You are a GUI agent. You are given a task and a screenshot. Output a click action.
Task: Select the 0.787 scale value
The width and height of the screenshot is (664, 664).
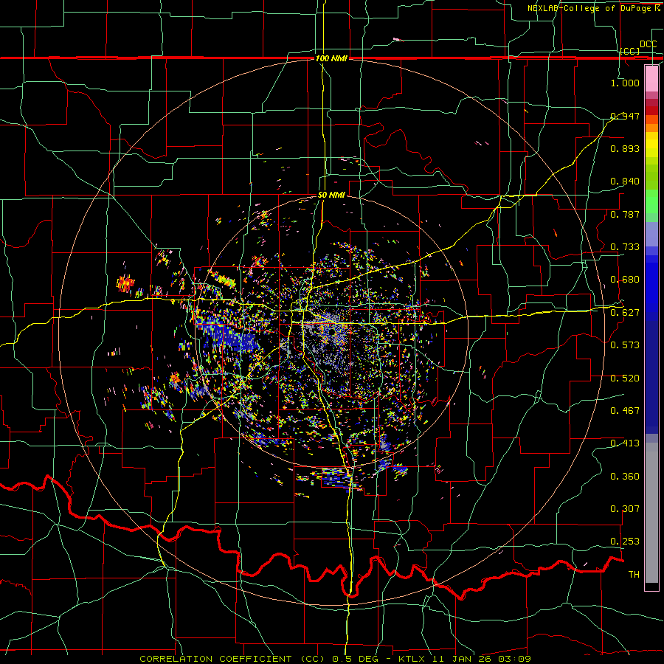pos(625,214)
